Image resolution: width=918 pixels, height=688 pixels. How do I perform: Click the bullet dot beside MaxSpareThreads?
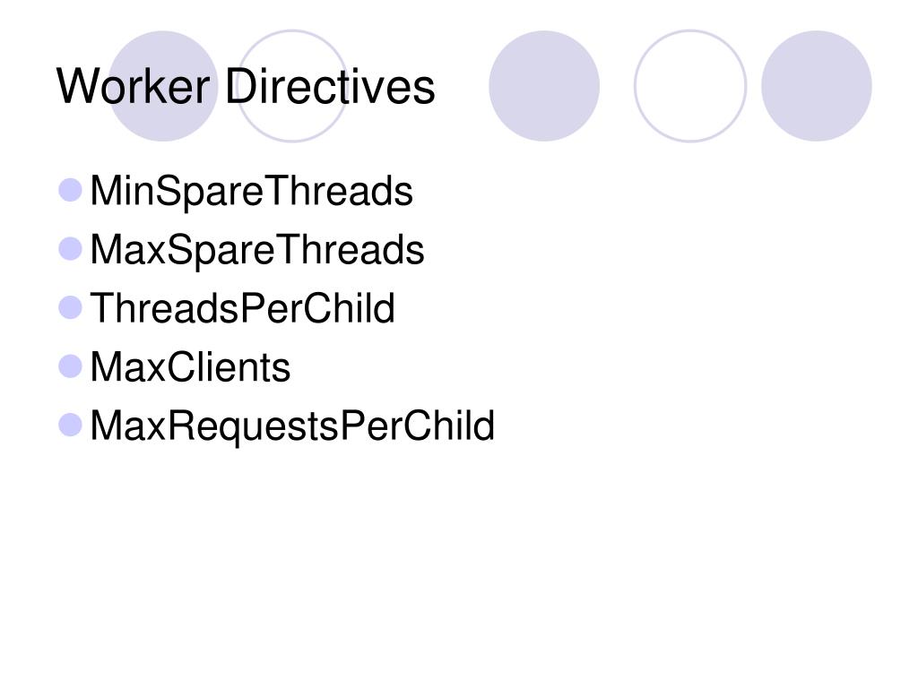(70, 249)
